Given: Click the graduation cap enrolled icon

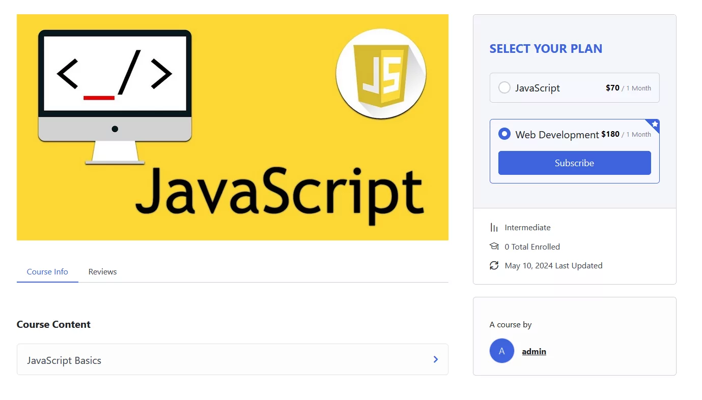Looking at the screenshot, I should pyautogui.click(x=494, y=246).
